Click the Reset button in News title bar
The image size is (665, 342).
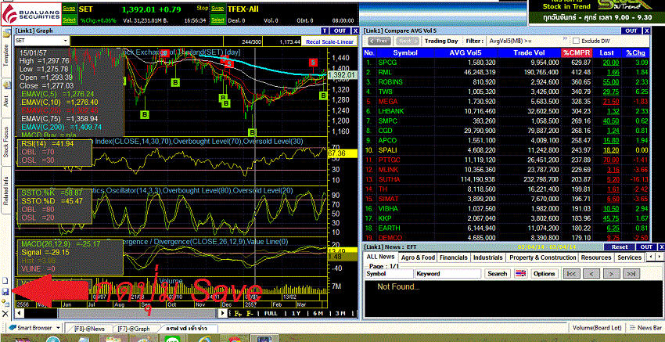coord(619,247)
